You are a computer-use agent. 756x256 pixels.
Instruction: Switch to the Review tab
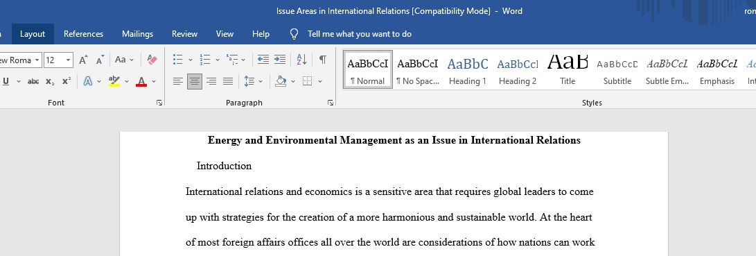point(184,34)
